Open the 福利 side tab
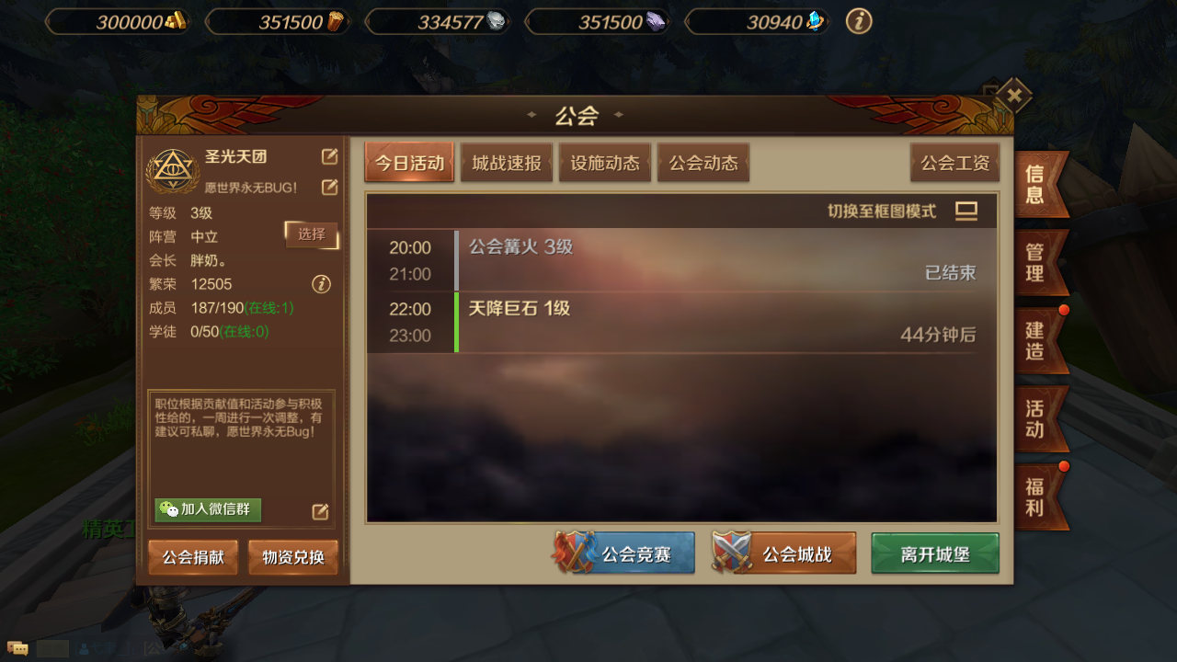The image size is (1177, 662). tap(1039, 497)
